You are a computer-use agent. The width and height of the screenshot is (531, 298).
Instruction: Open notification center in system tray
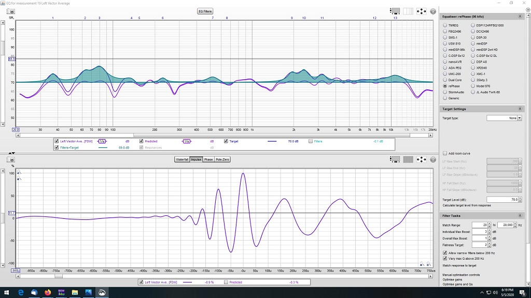523,293
